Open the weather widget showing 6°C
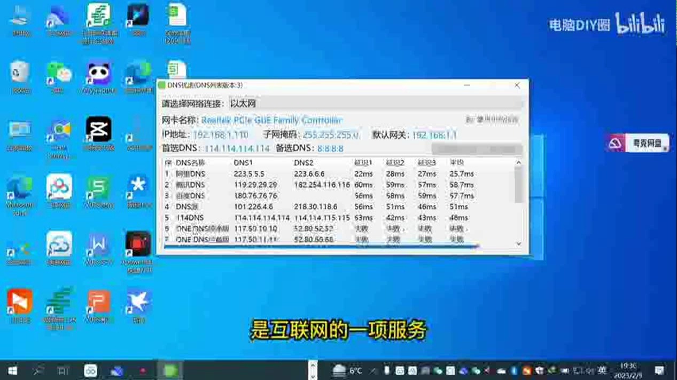677x380 pixels. tap(347, 370)
